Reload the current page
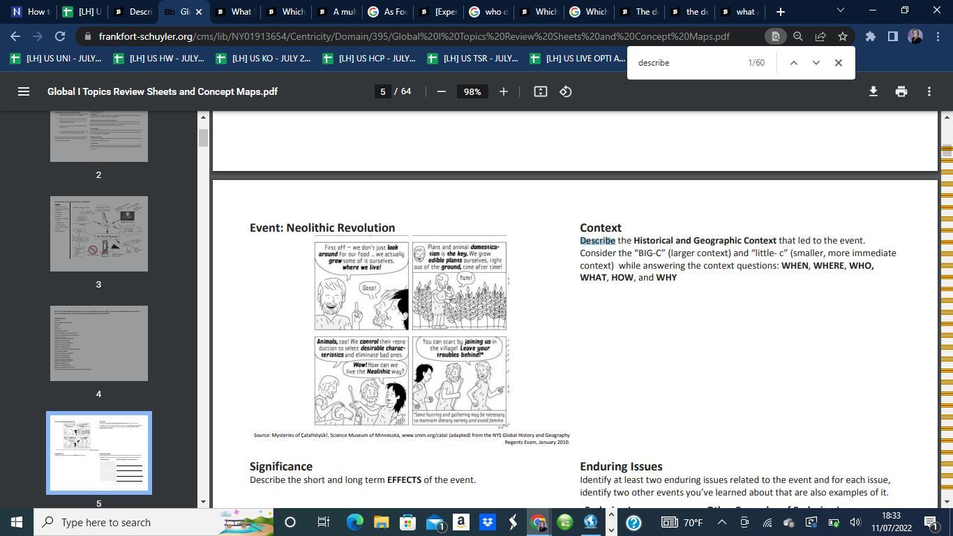The image size is (953, 536). pyautogui.click(x=60, y=36)
